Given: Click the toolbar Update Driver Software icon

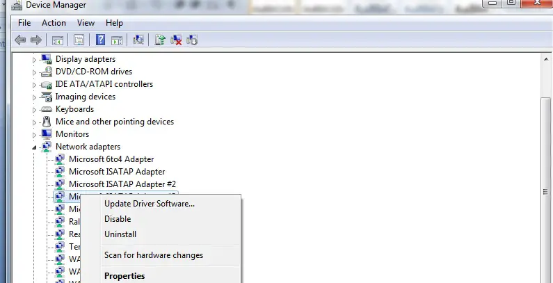Looking at the screenshot, I should (160, 40).
